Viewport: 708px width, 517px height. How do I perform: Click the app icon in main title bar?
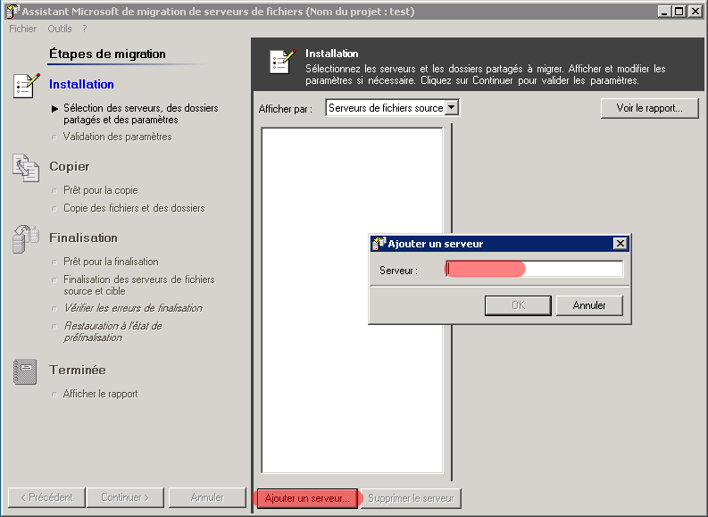tap(13, 12)
